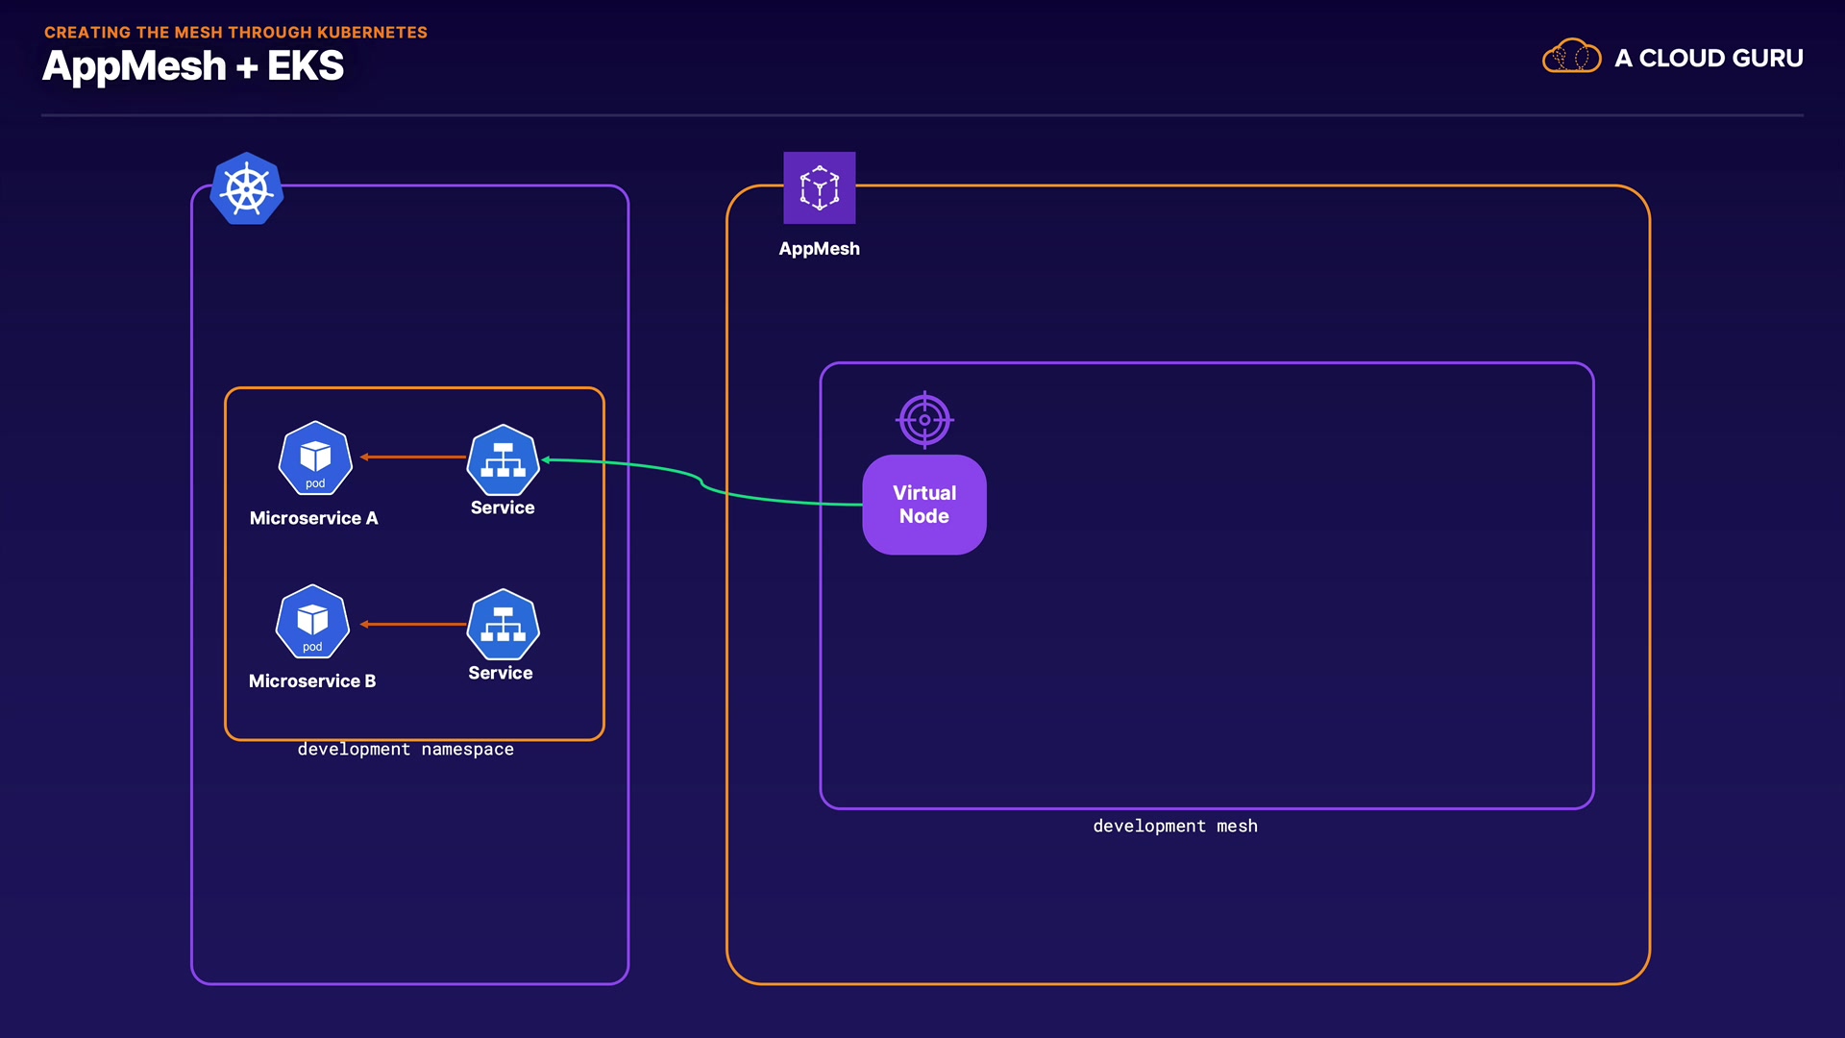
Task: Click the Service icon next to Microservice A
Action: [x=503, y=459]
